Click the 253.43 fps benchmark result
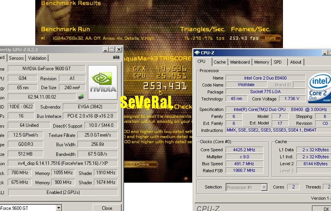Image resolution: width=331 pixels, height=211 pixels. 244,38
